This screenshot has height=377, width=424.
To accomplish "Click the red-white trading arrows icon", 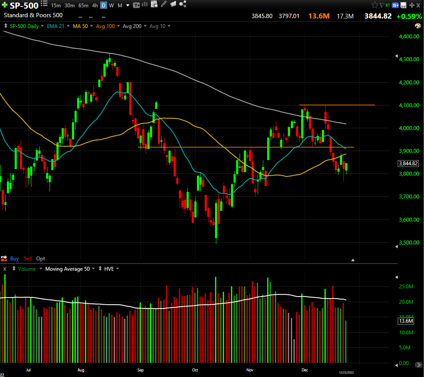I will coord(4,259).
